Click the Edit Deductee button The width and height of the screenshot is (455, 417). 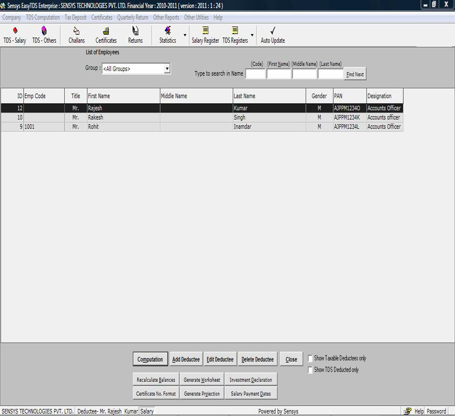(x=220, y=359)
